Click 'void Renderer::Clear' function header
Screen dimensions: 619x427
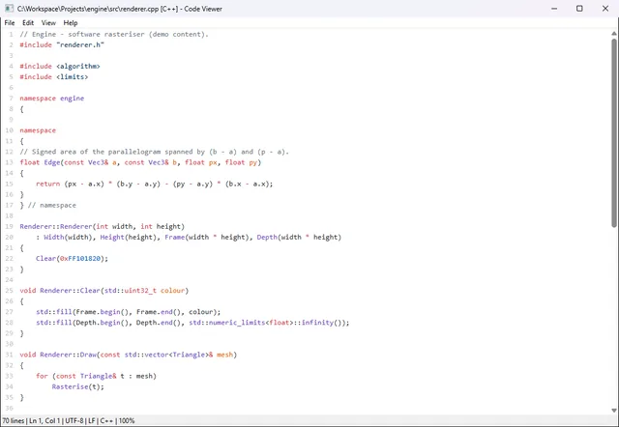pyautogui.click(x=104, y=291)
